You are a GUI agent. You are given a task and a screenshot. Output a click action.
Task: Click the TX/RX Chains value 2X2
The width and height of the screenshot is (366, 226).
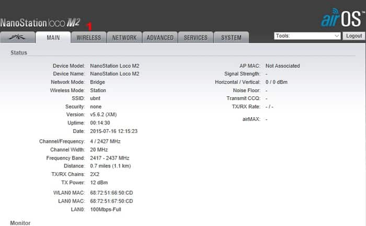click(95, 174)
